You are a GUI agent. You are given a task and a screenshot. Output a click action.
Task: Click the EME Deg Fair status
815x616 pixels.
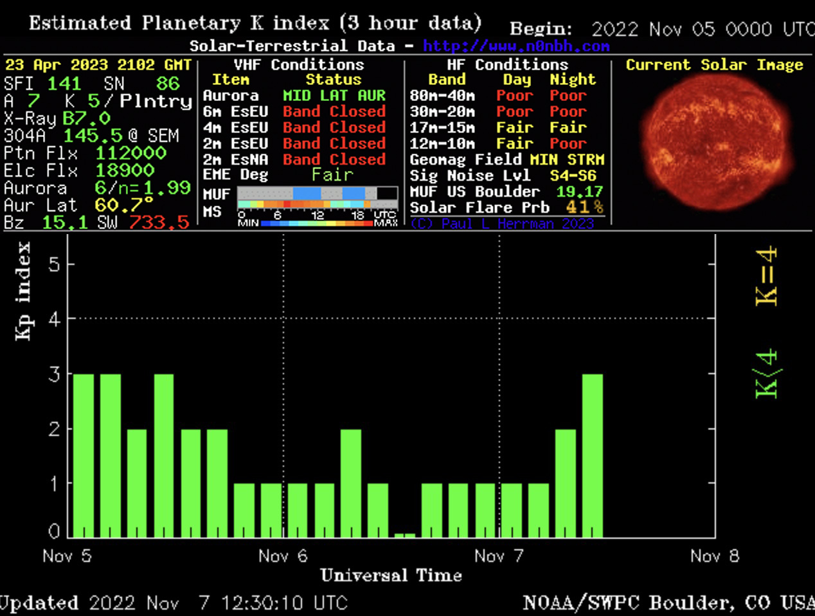[332, 175]
